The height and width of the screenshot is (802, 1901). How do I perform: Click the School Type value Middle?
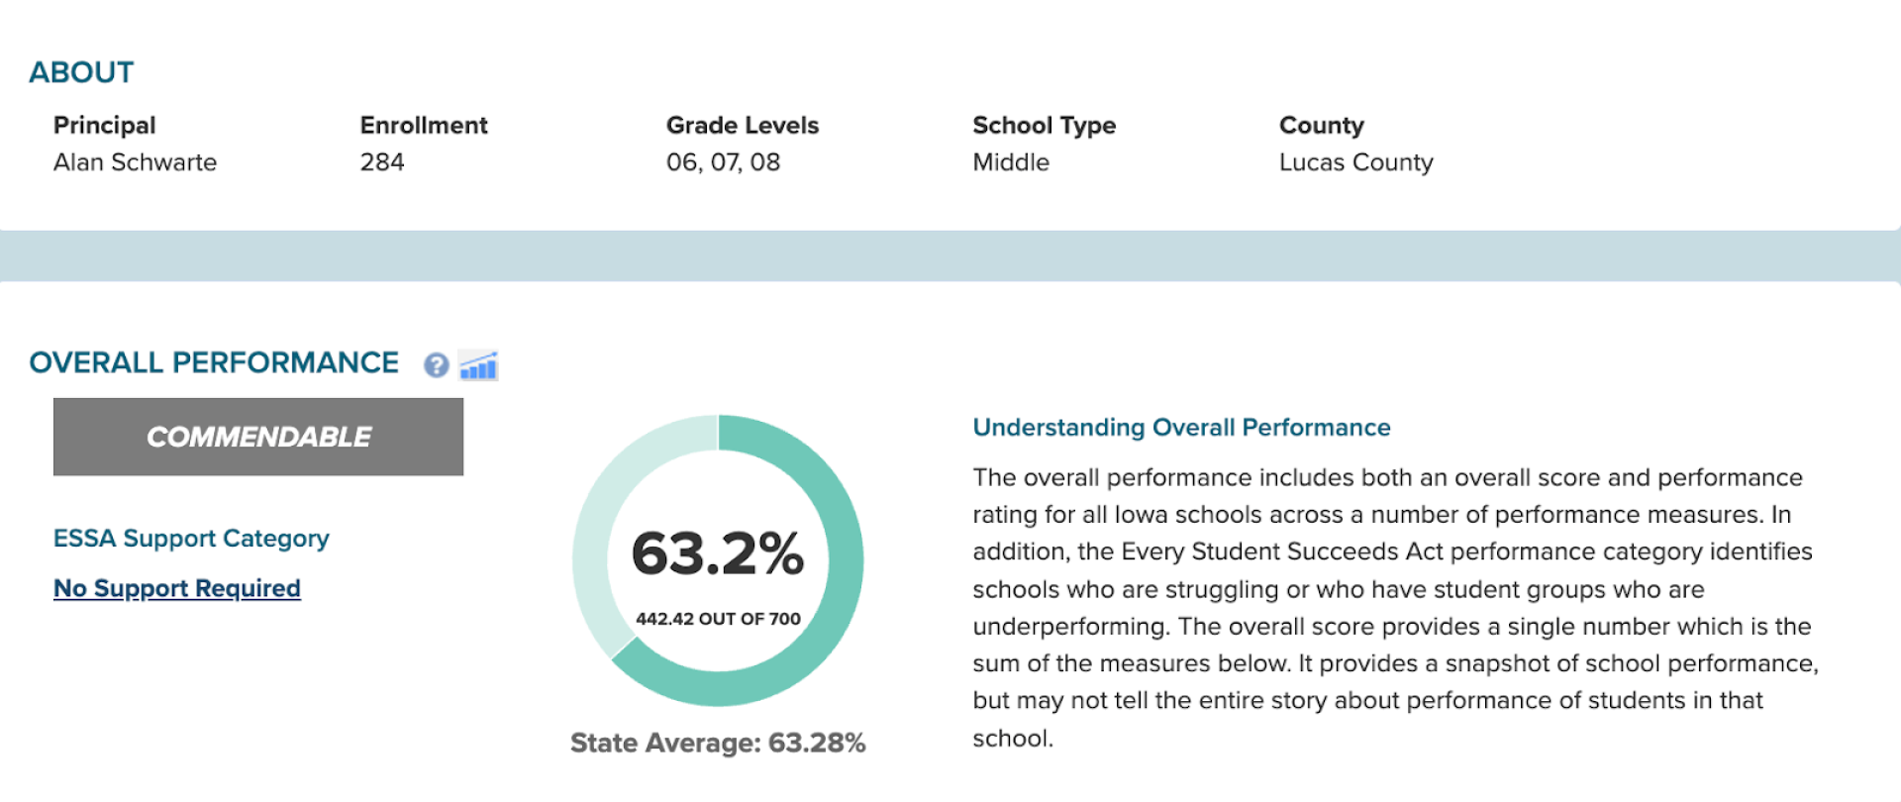pos(1010,162)
